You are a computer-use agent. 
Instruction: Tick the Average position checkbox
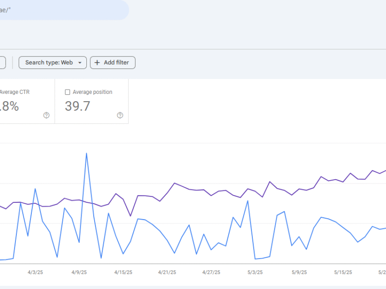coord(68,92)
